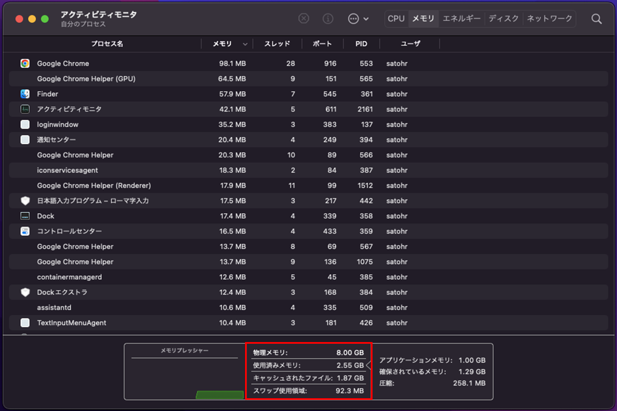Select Google Chrome Helper with PID 566

(308, 155)
